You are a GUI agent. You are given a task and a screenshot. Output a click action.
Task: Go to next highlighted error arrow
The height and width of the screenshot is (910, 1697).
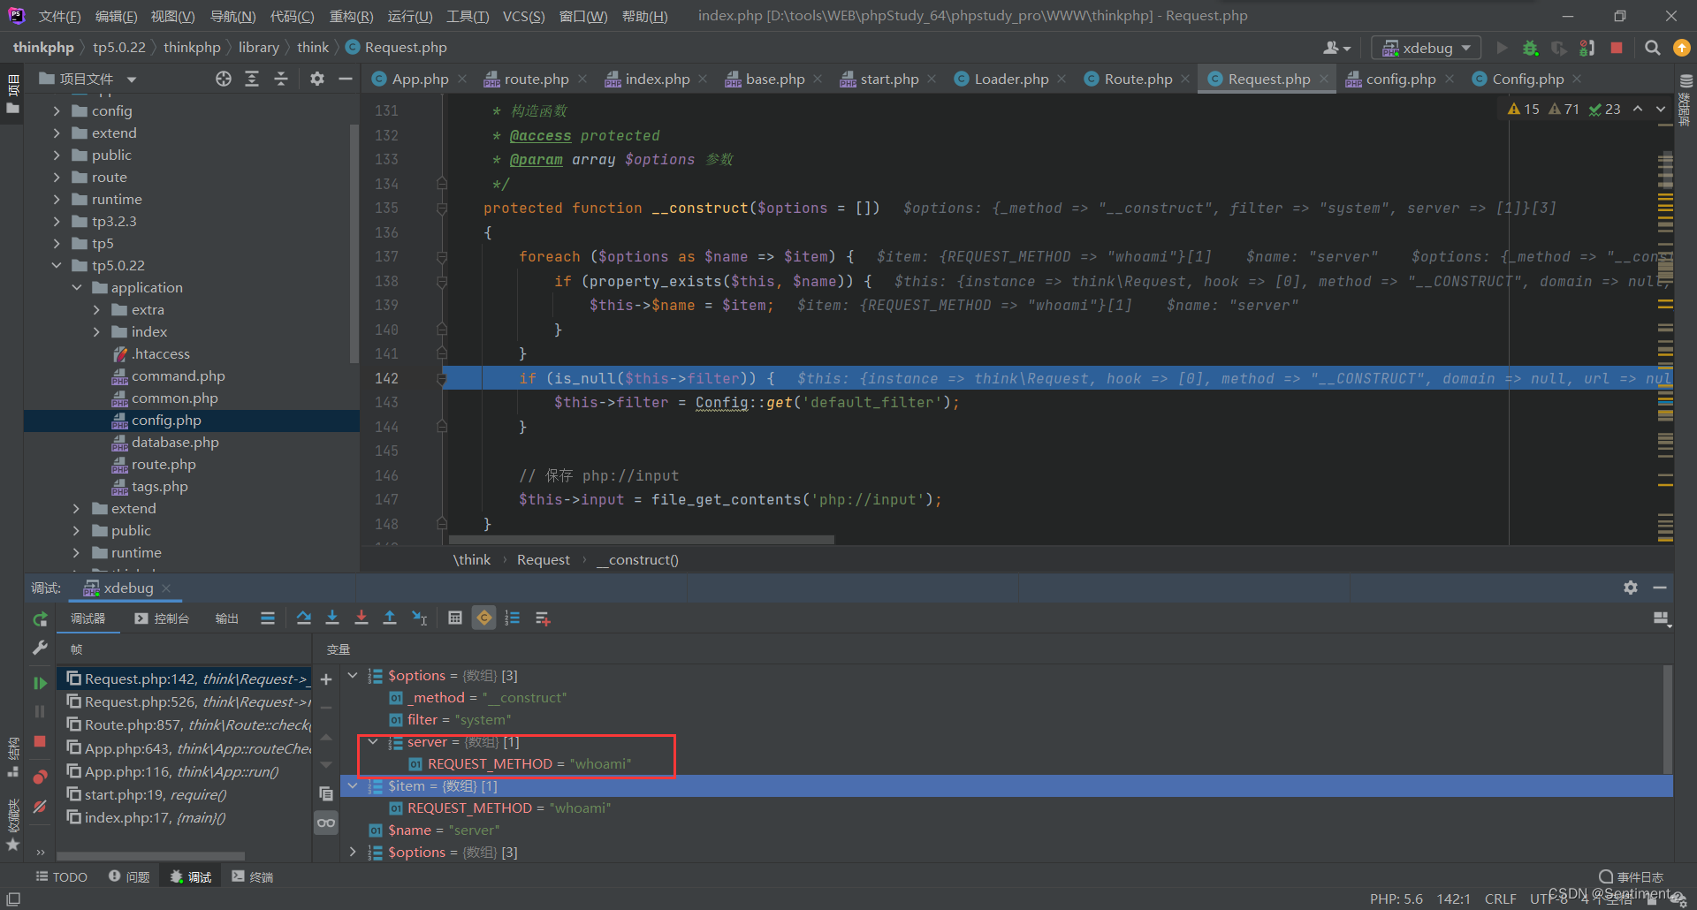1660,110
